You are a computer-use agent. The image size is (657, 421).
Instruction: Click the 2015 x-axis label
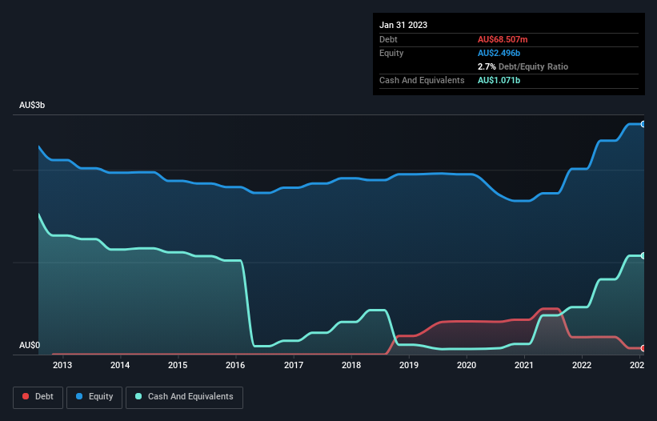pos(178,365)
